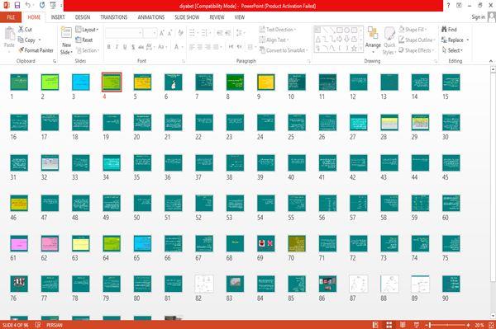Viewport: 496px width, 329px height.
Task: Click the Increase Font Size icon
Action: 162,33
